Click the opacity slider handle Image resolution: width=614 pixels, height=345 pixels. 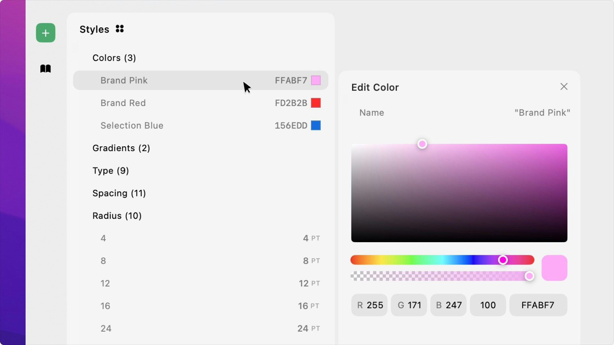pyautogui.click(x=529, y=276)
